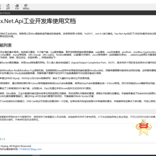Image resolution: width=156 pixels, height=156 pixels.
Task: Go to the help viewer Home (主页) icon
Action: point(8,7)
